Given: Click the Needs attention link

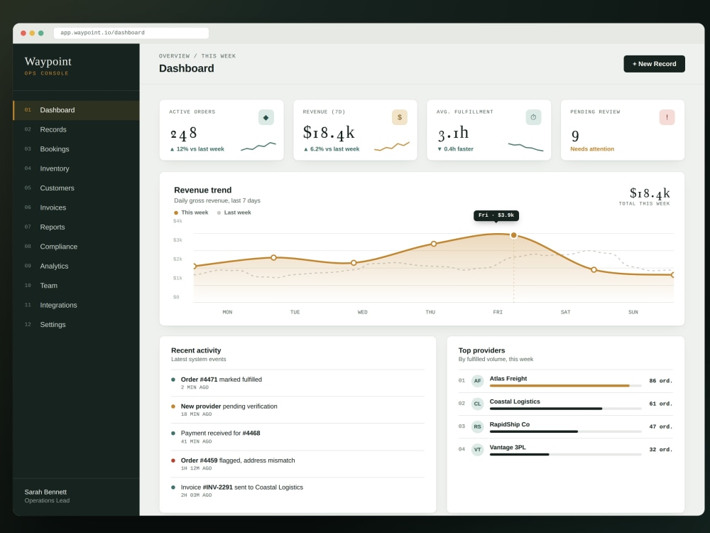Looking at the screenshot, I should (592, 149).
